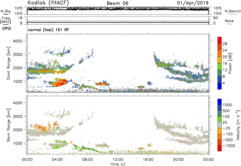
Task: Select the "Freq. [MHz]" axis label
Action: 5,20
